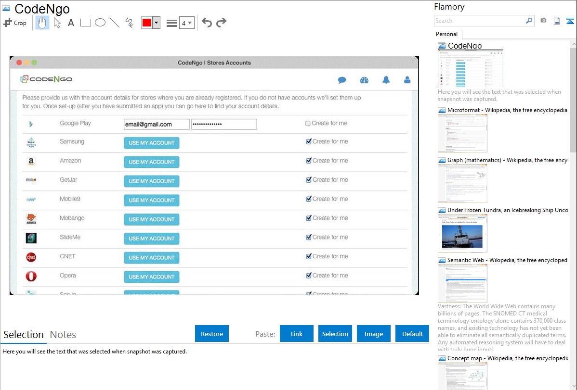Click Use My Account for Opera
577x390 pixels.
click(x=152, y=277)
